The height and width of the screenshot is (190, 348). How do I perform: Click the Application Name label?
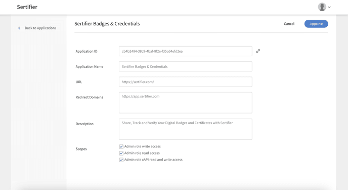click(x=89, y=66)
